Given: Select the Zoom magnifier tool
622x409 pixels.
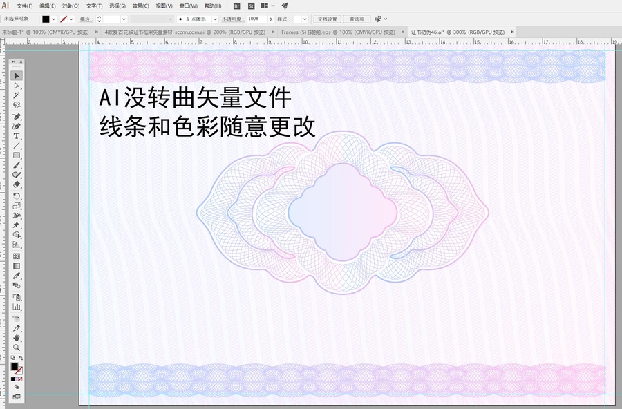Looking at the screenshot, I should 17,348.
